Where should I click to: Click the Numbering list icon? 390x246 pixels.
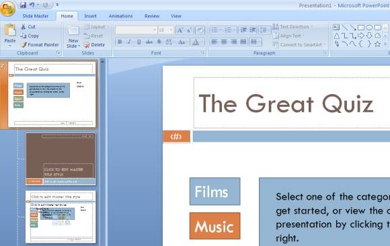click(x=228, y=30)
